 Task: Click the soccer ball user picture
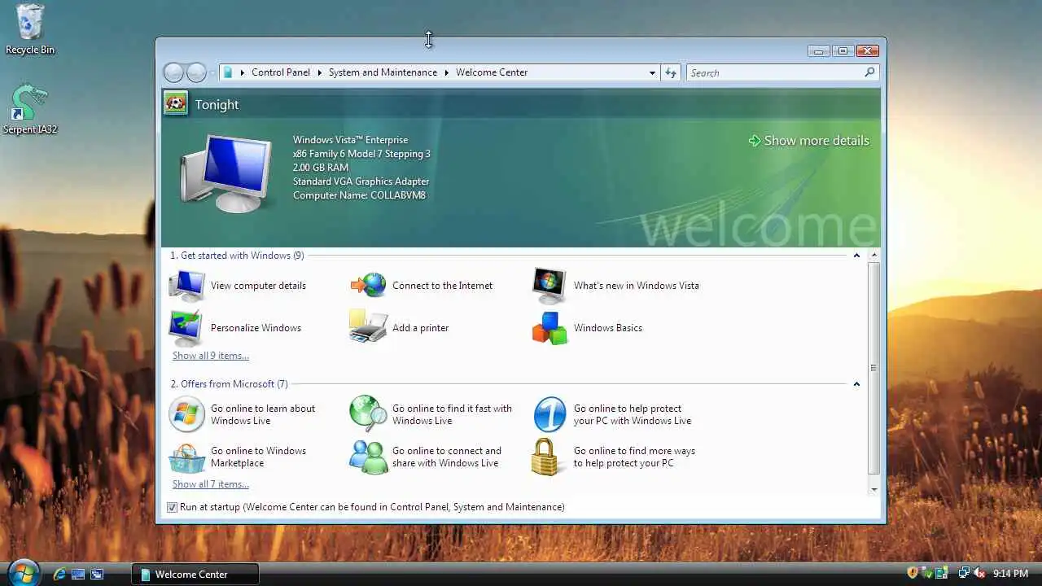[x=175, y=103]
